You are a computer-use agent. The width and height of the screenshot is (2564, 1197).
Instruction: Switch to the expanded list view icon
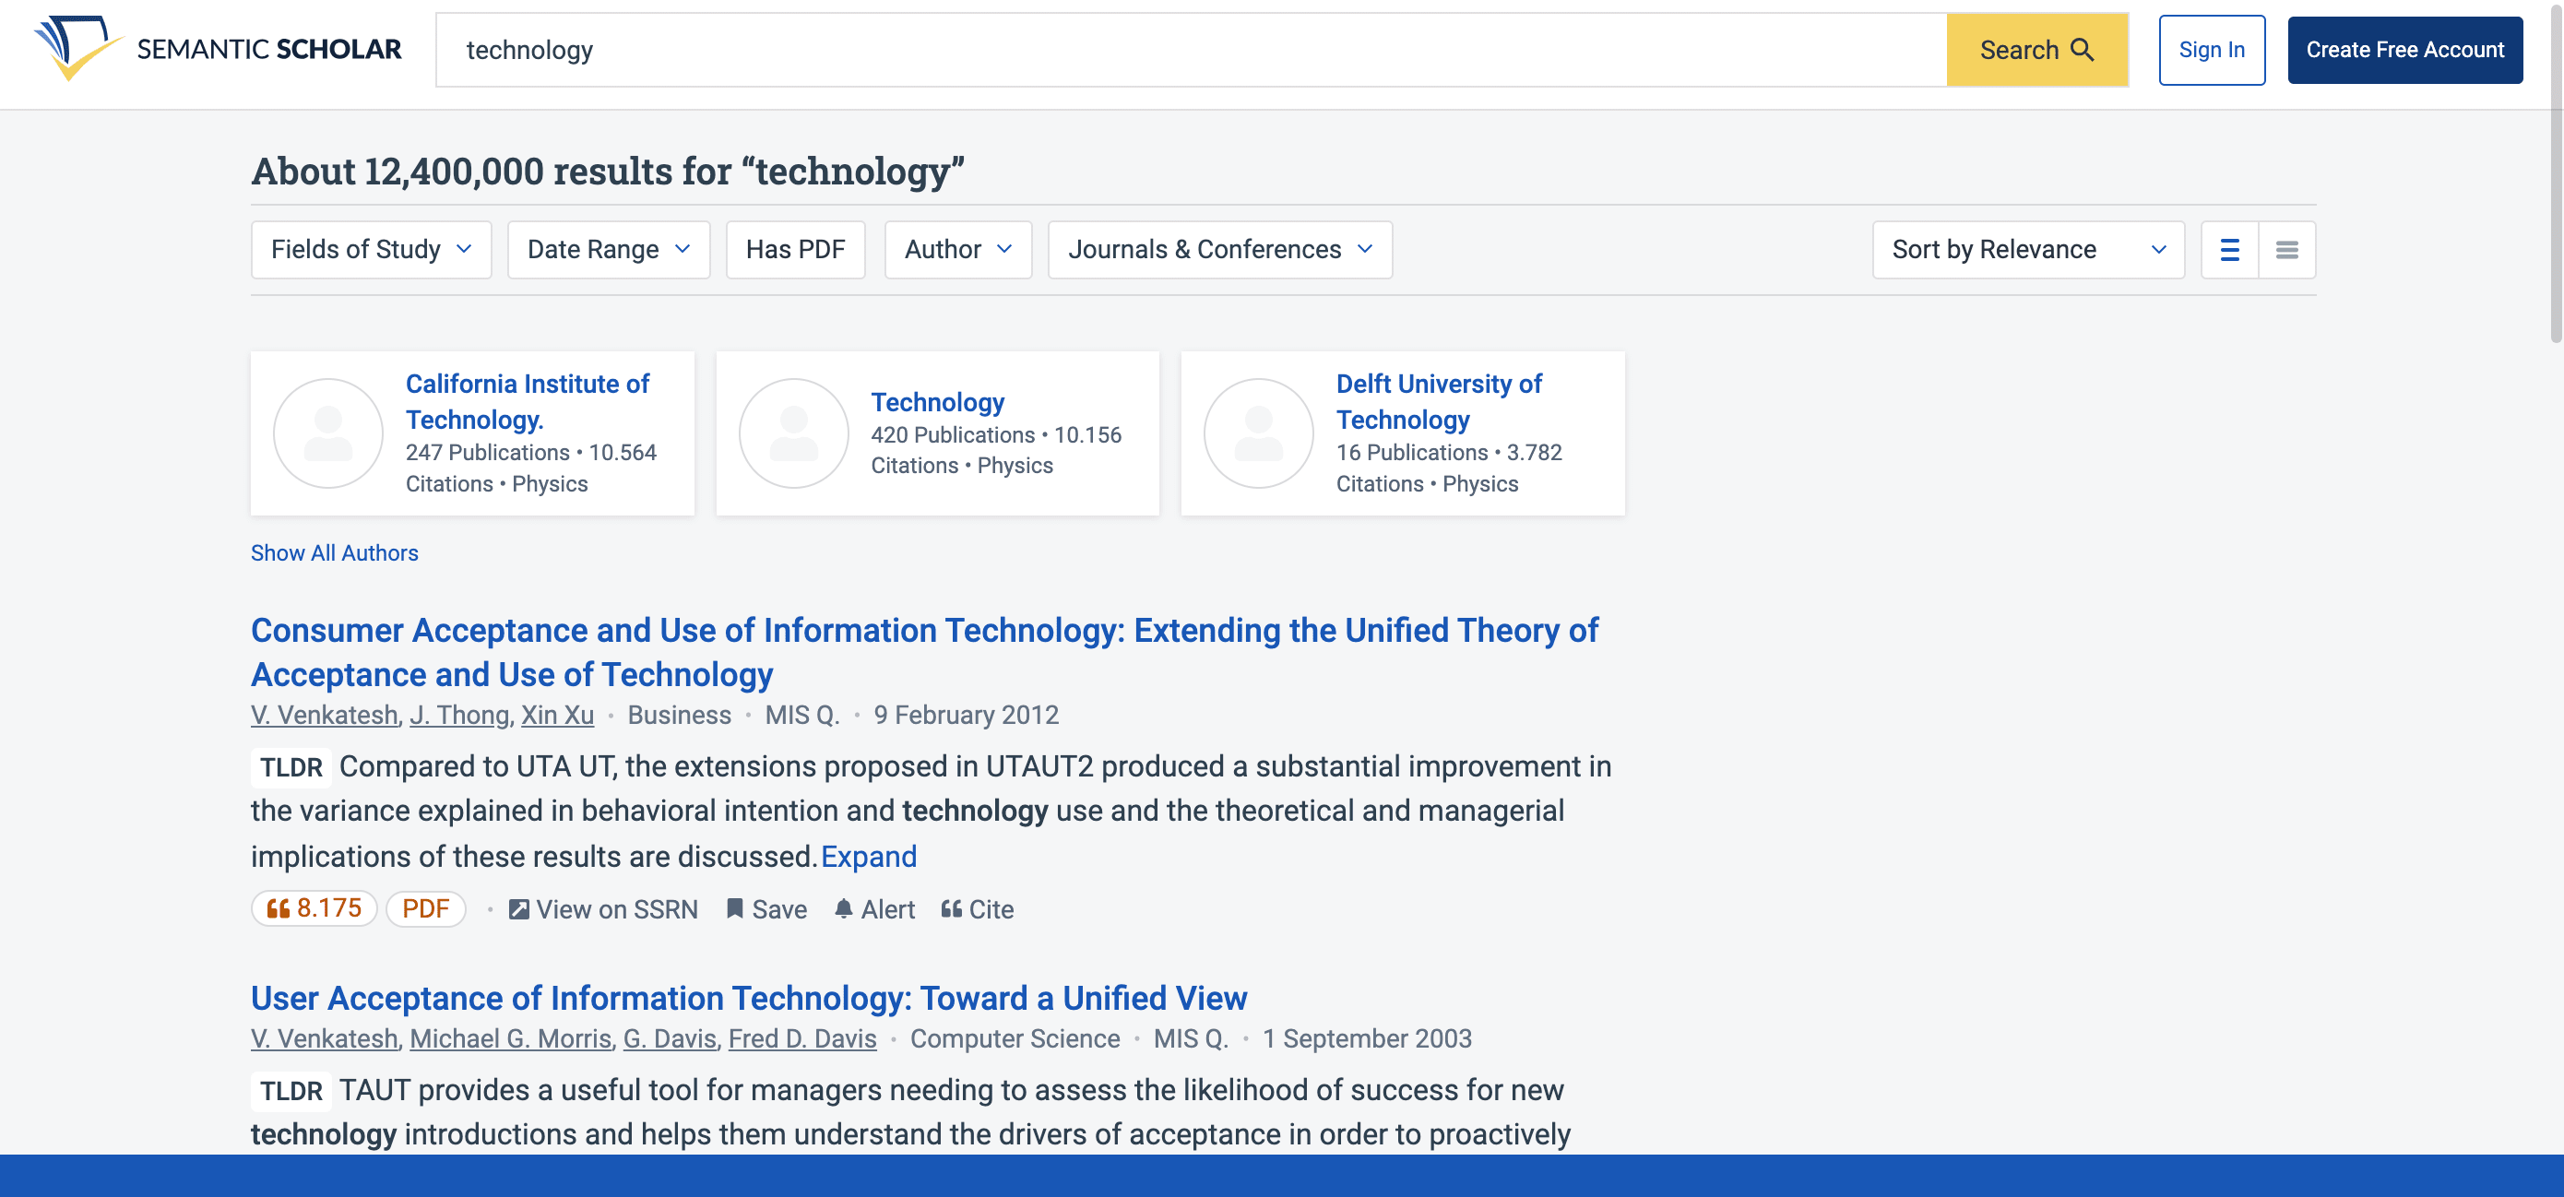[x=2228, y=250]
